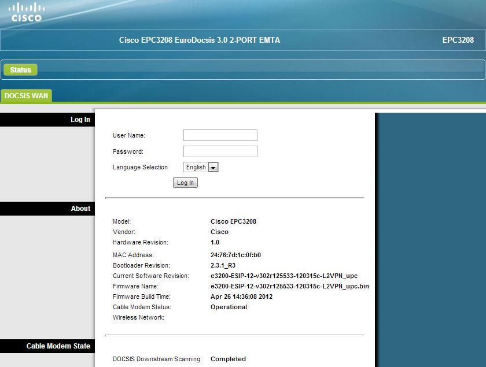This screenshot has height=367, width=486.
Task: Click the Cable Modem State section header
Action: (47, 346)
